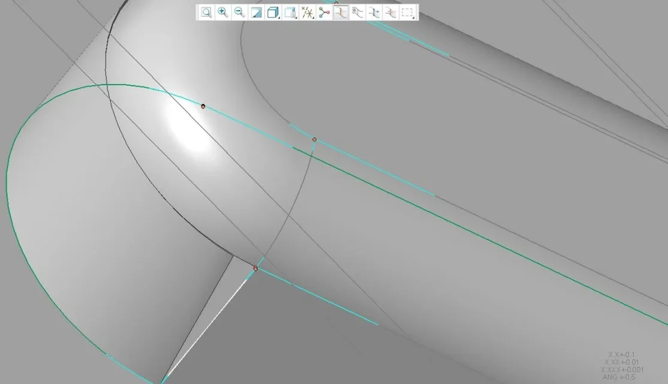The width and height of the screenshot is (668, 384).
Task: Click the Zoom In magnifier icon
Action: pos(223,13)
